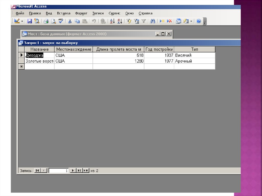Image resolution: width=262 pixels, height=196 pixels.
Task: Click the Save icon in toolbar
Action: [x=30, y=21]
